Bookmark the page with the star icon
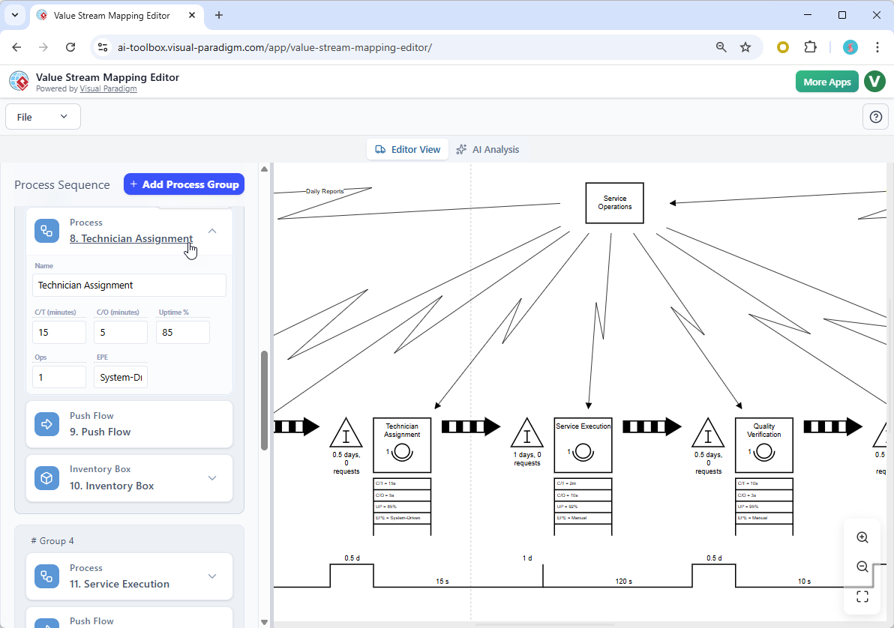 [745, 46]
